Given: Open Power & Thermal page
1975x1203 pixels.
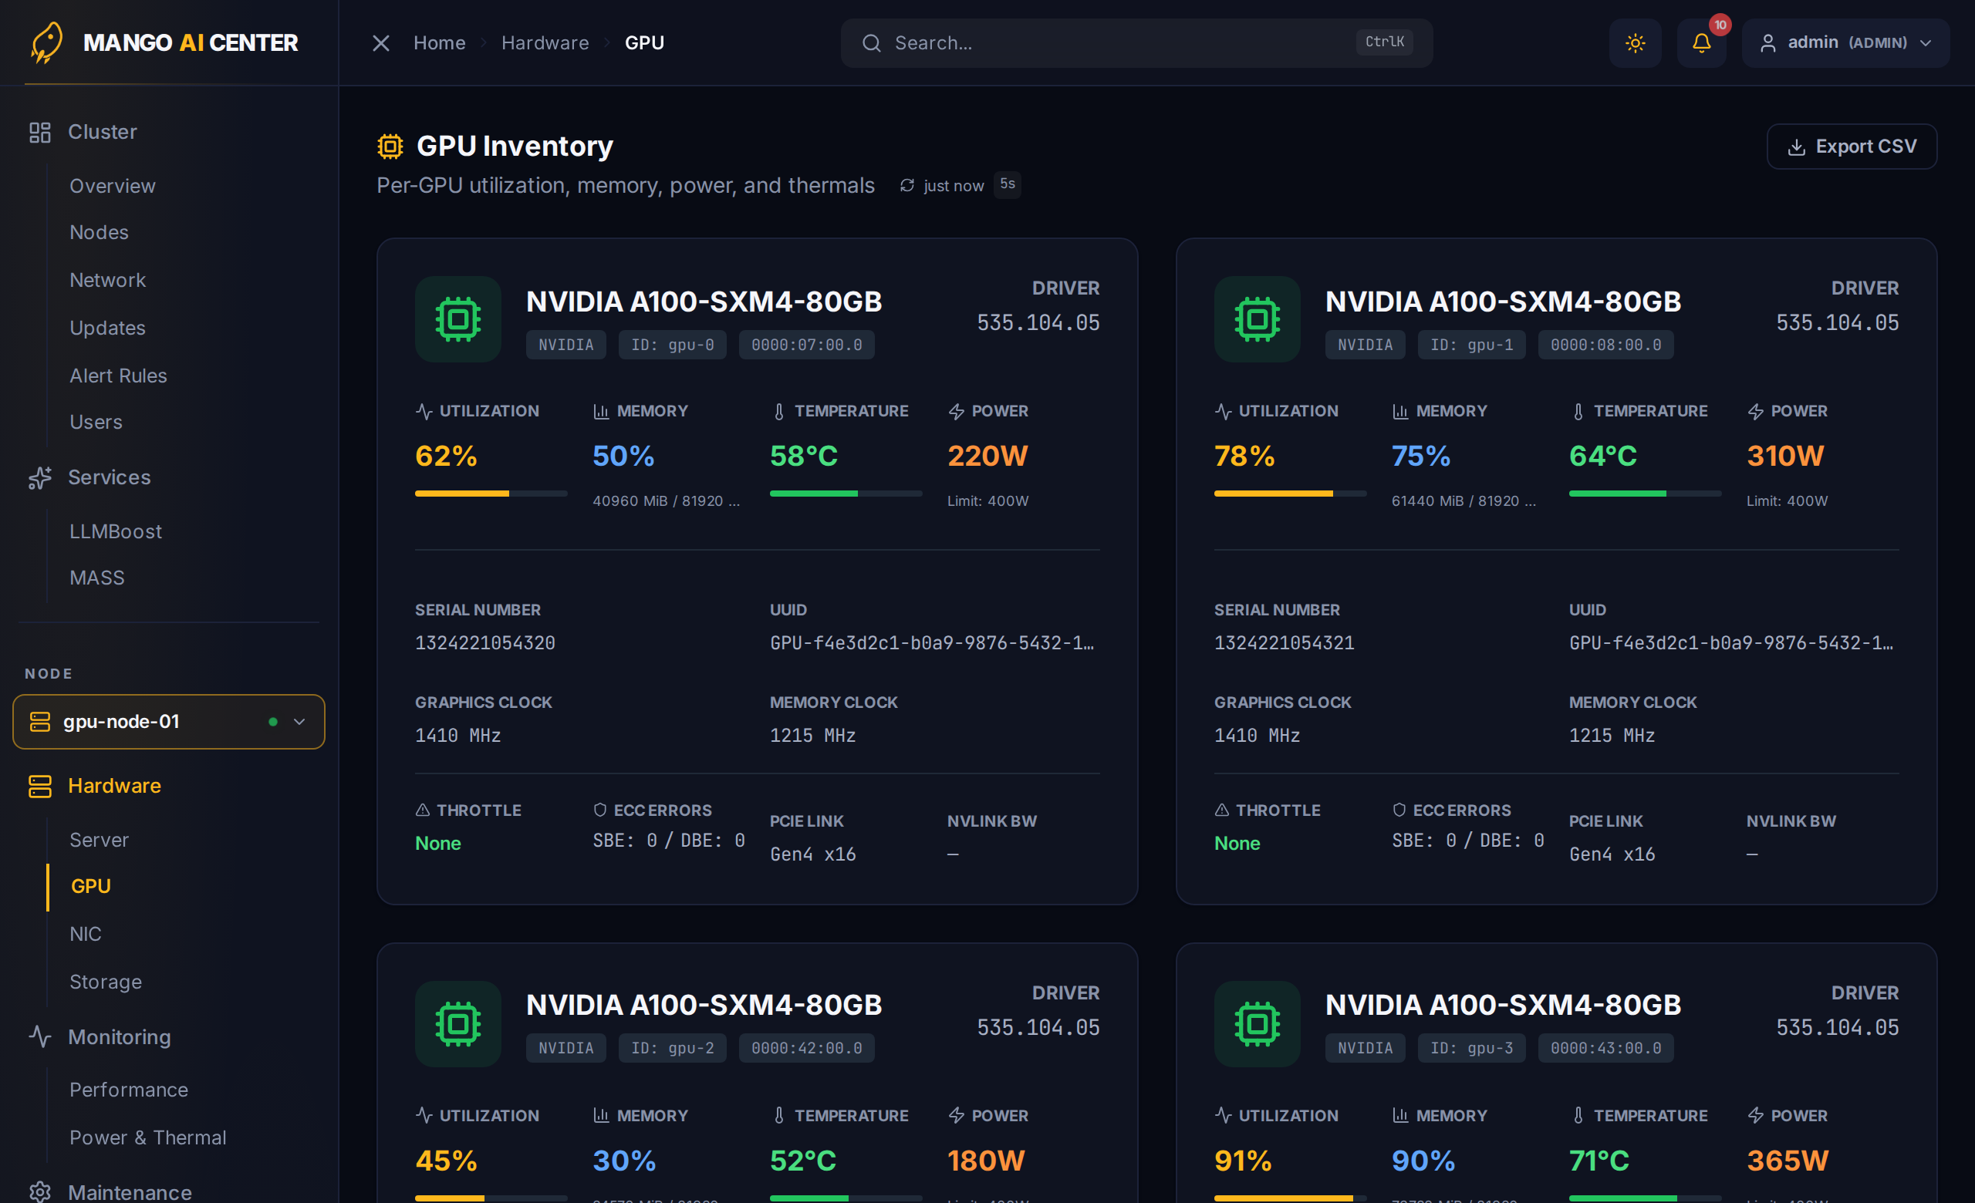Looking at the screenshot, I should [x=147, y=1138].
